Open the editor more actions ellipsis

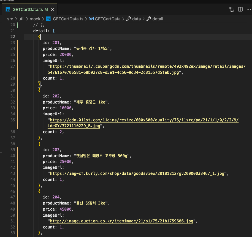coord(249,9)
